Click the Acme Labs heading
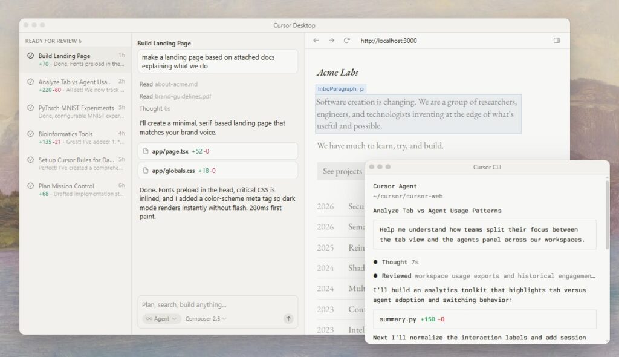 pyautogui.click(x=337, y=73)
